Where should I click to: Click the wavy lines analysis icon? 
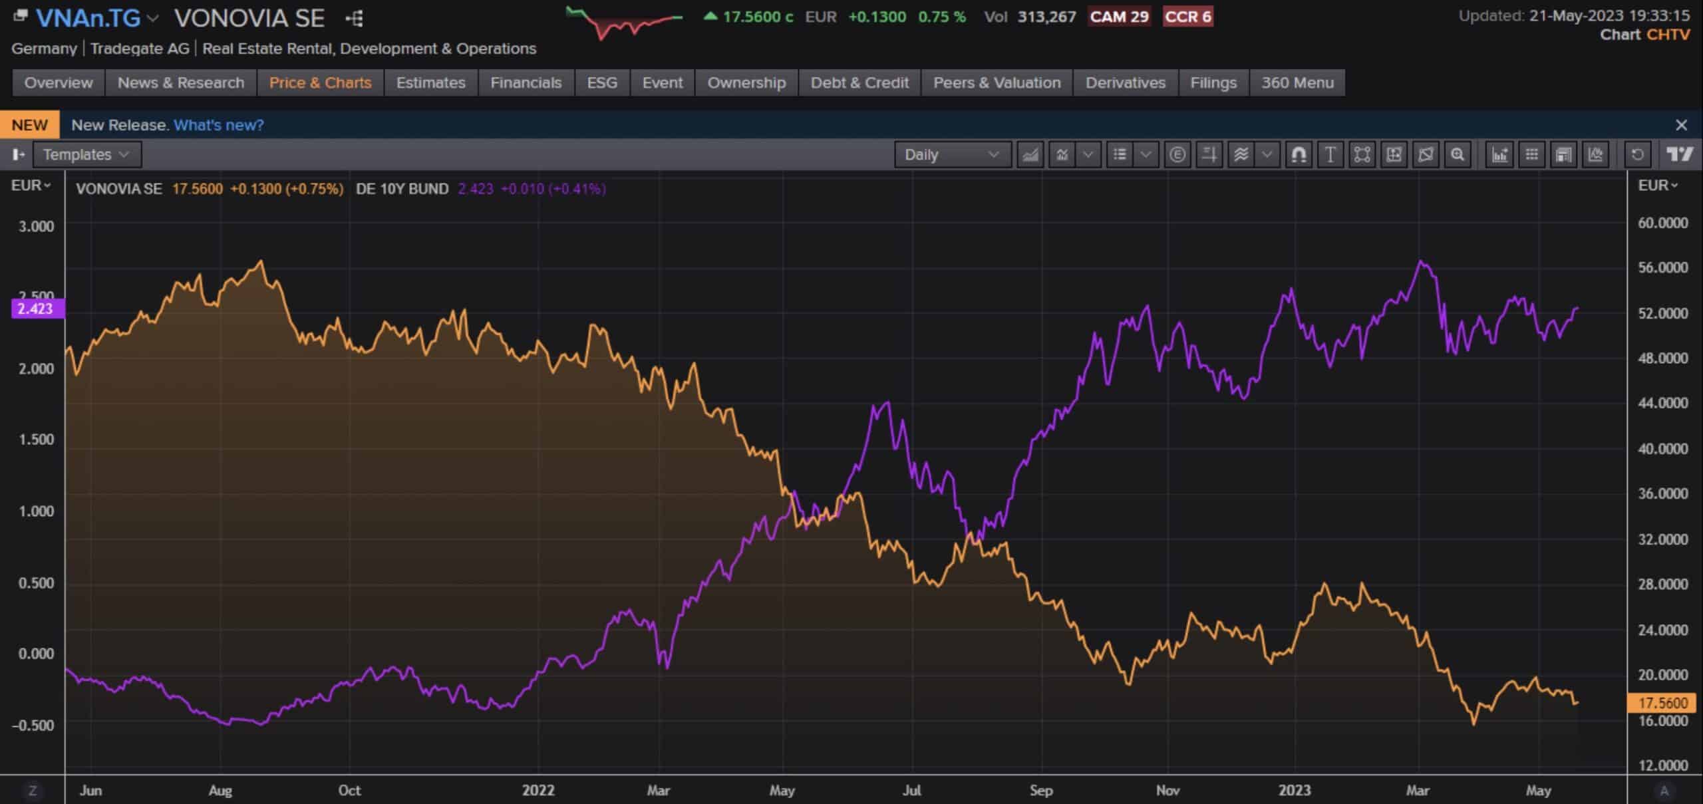(1241, 154)
